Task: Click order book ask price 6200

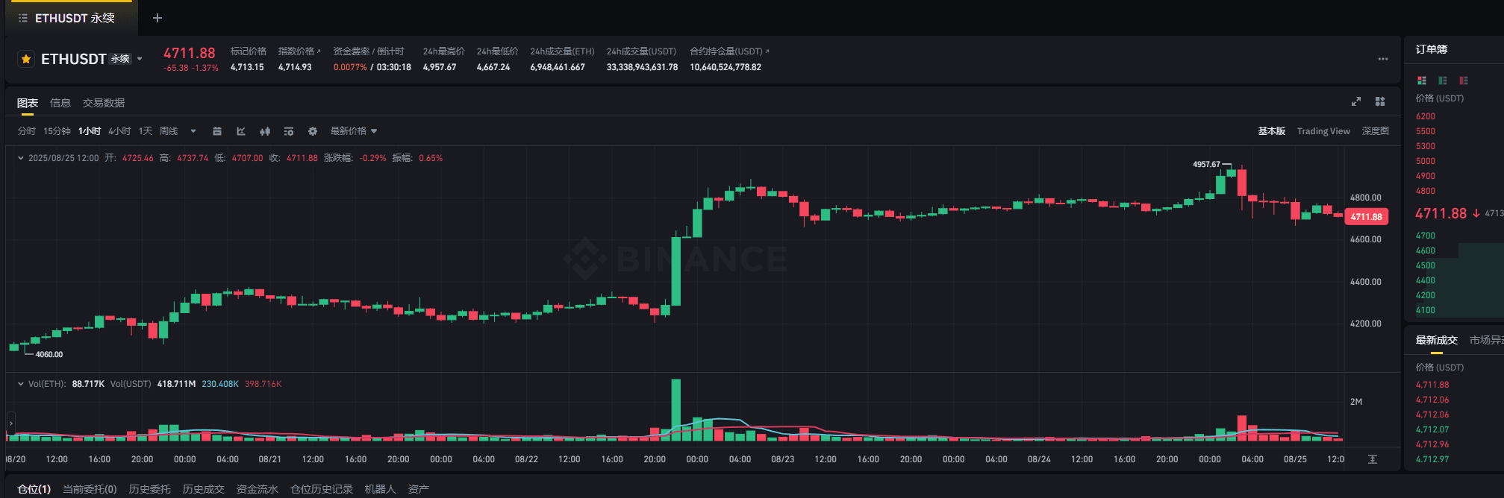Action: pyautogui.click(x=1426, y=116)
